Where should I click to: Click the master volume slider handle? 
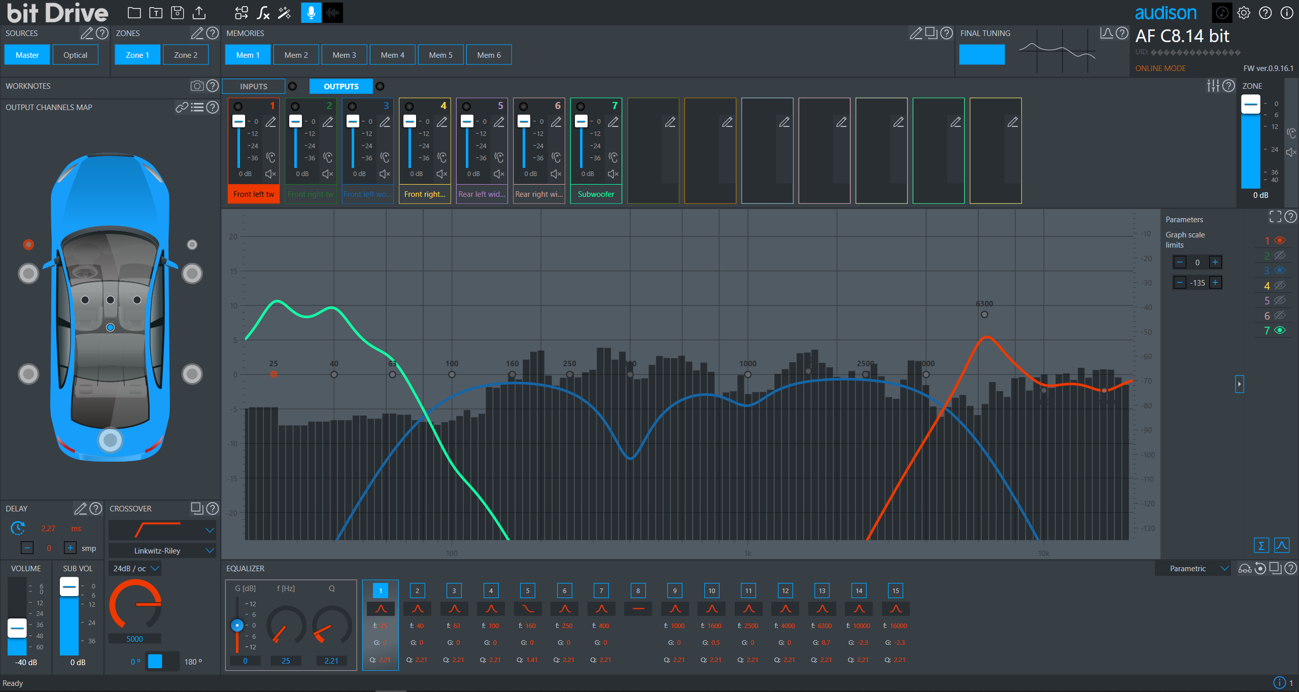coord(17,628)
